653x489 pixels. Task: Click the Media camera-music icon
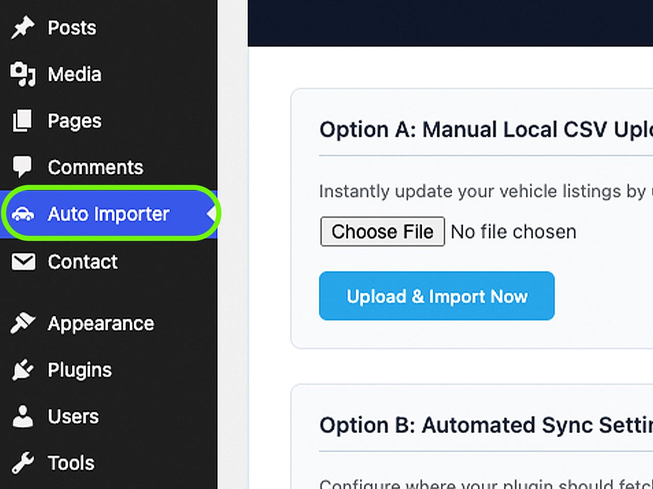[x=23, y=74]
